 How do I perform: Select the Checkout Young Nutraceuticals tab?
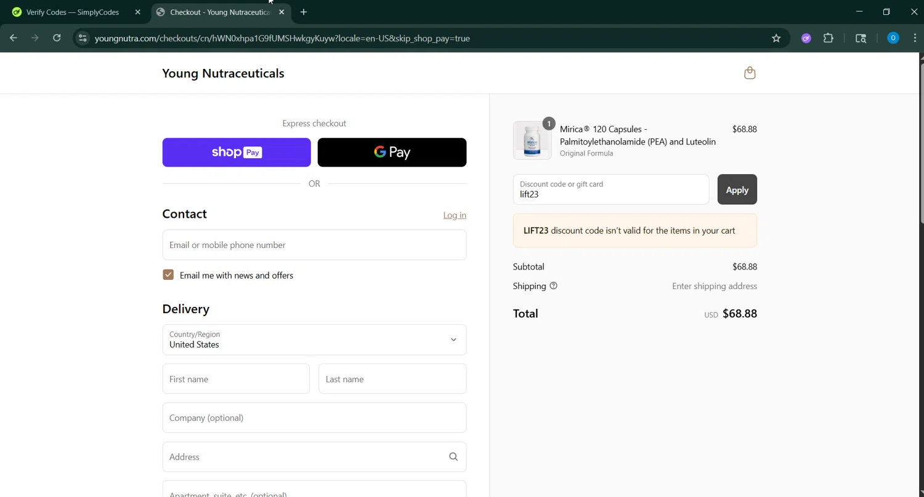click(x=219, y=12)
